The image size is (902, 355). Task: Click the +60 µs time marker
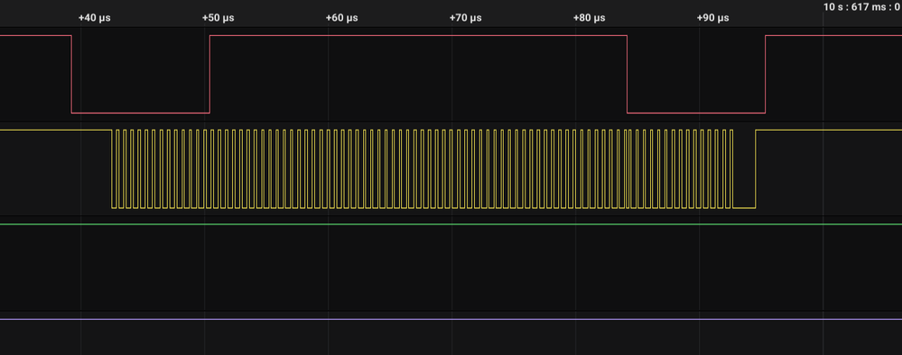pos(341,18)
